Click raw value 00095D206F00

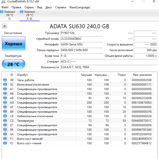[142, 134]
